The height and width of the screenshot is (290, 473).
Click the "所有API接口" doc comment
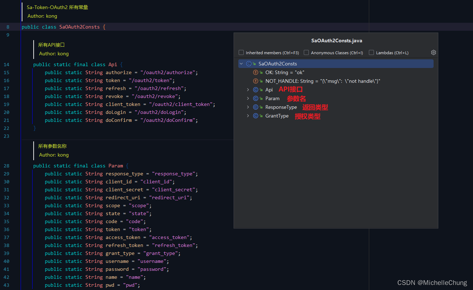coord(51,45)
